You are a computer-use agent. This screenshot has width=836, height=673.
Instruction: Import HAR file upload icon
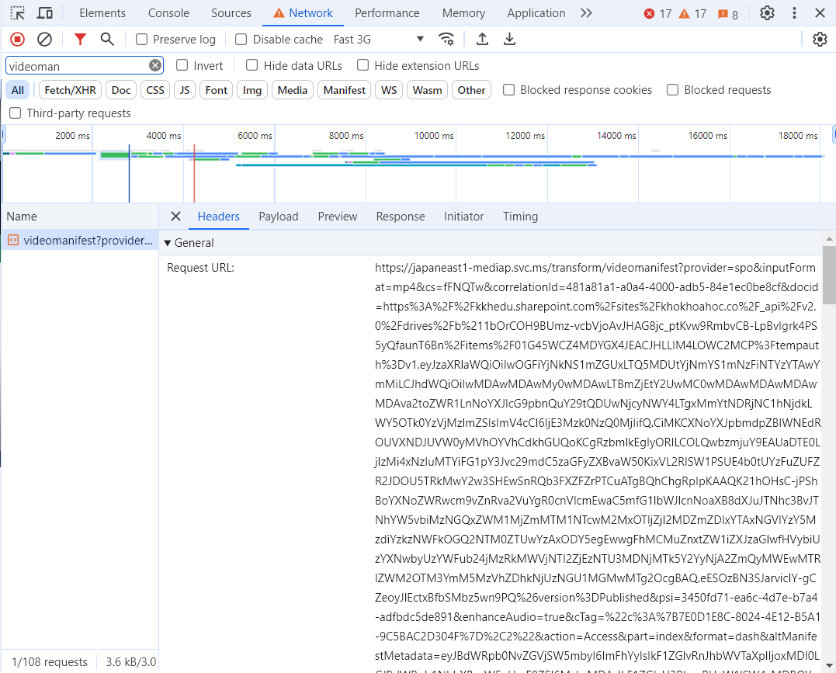point(482,39)
